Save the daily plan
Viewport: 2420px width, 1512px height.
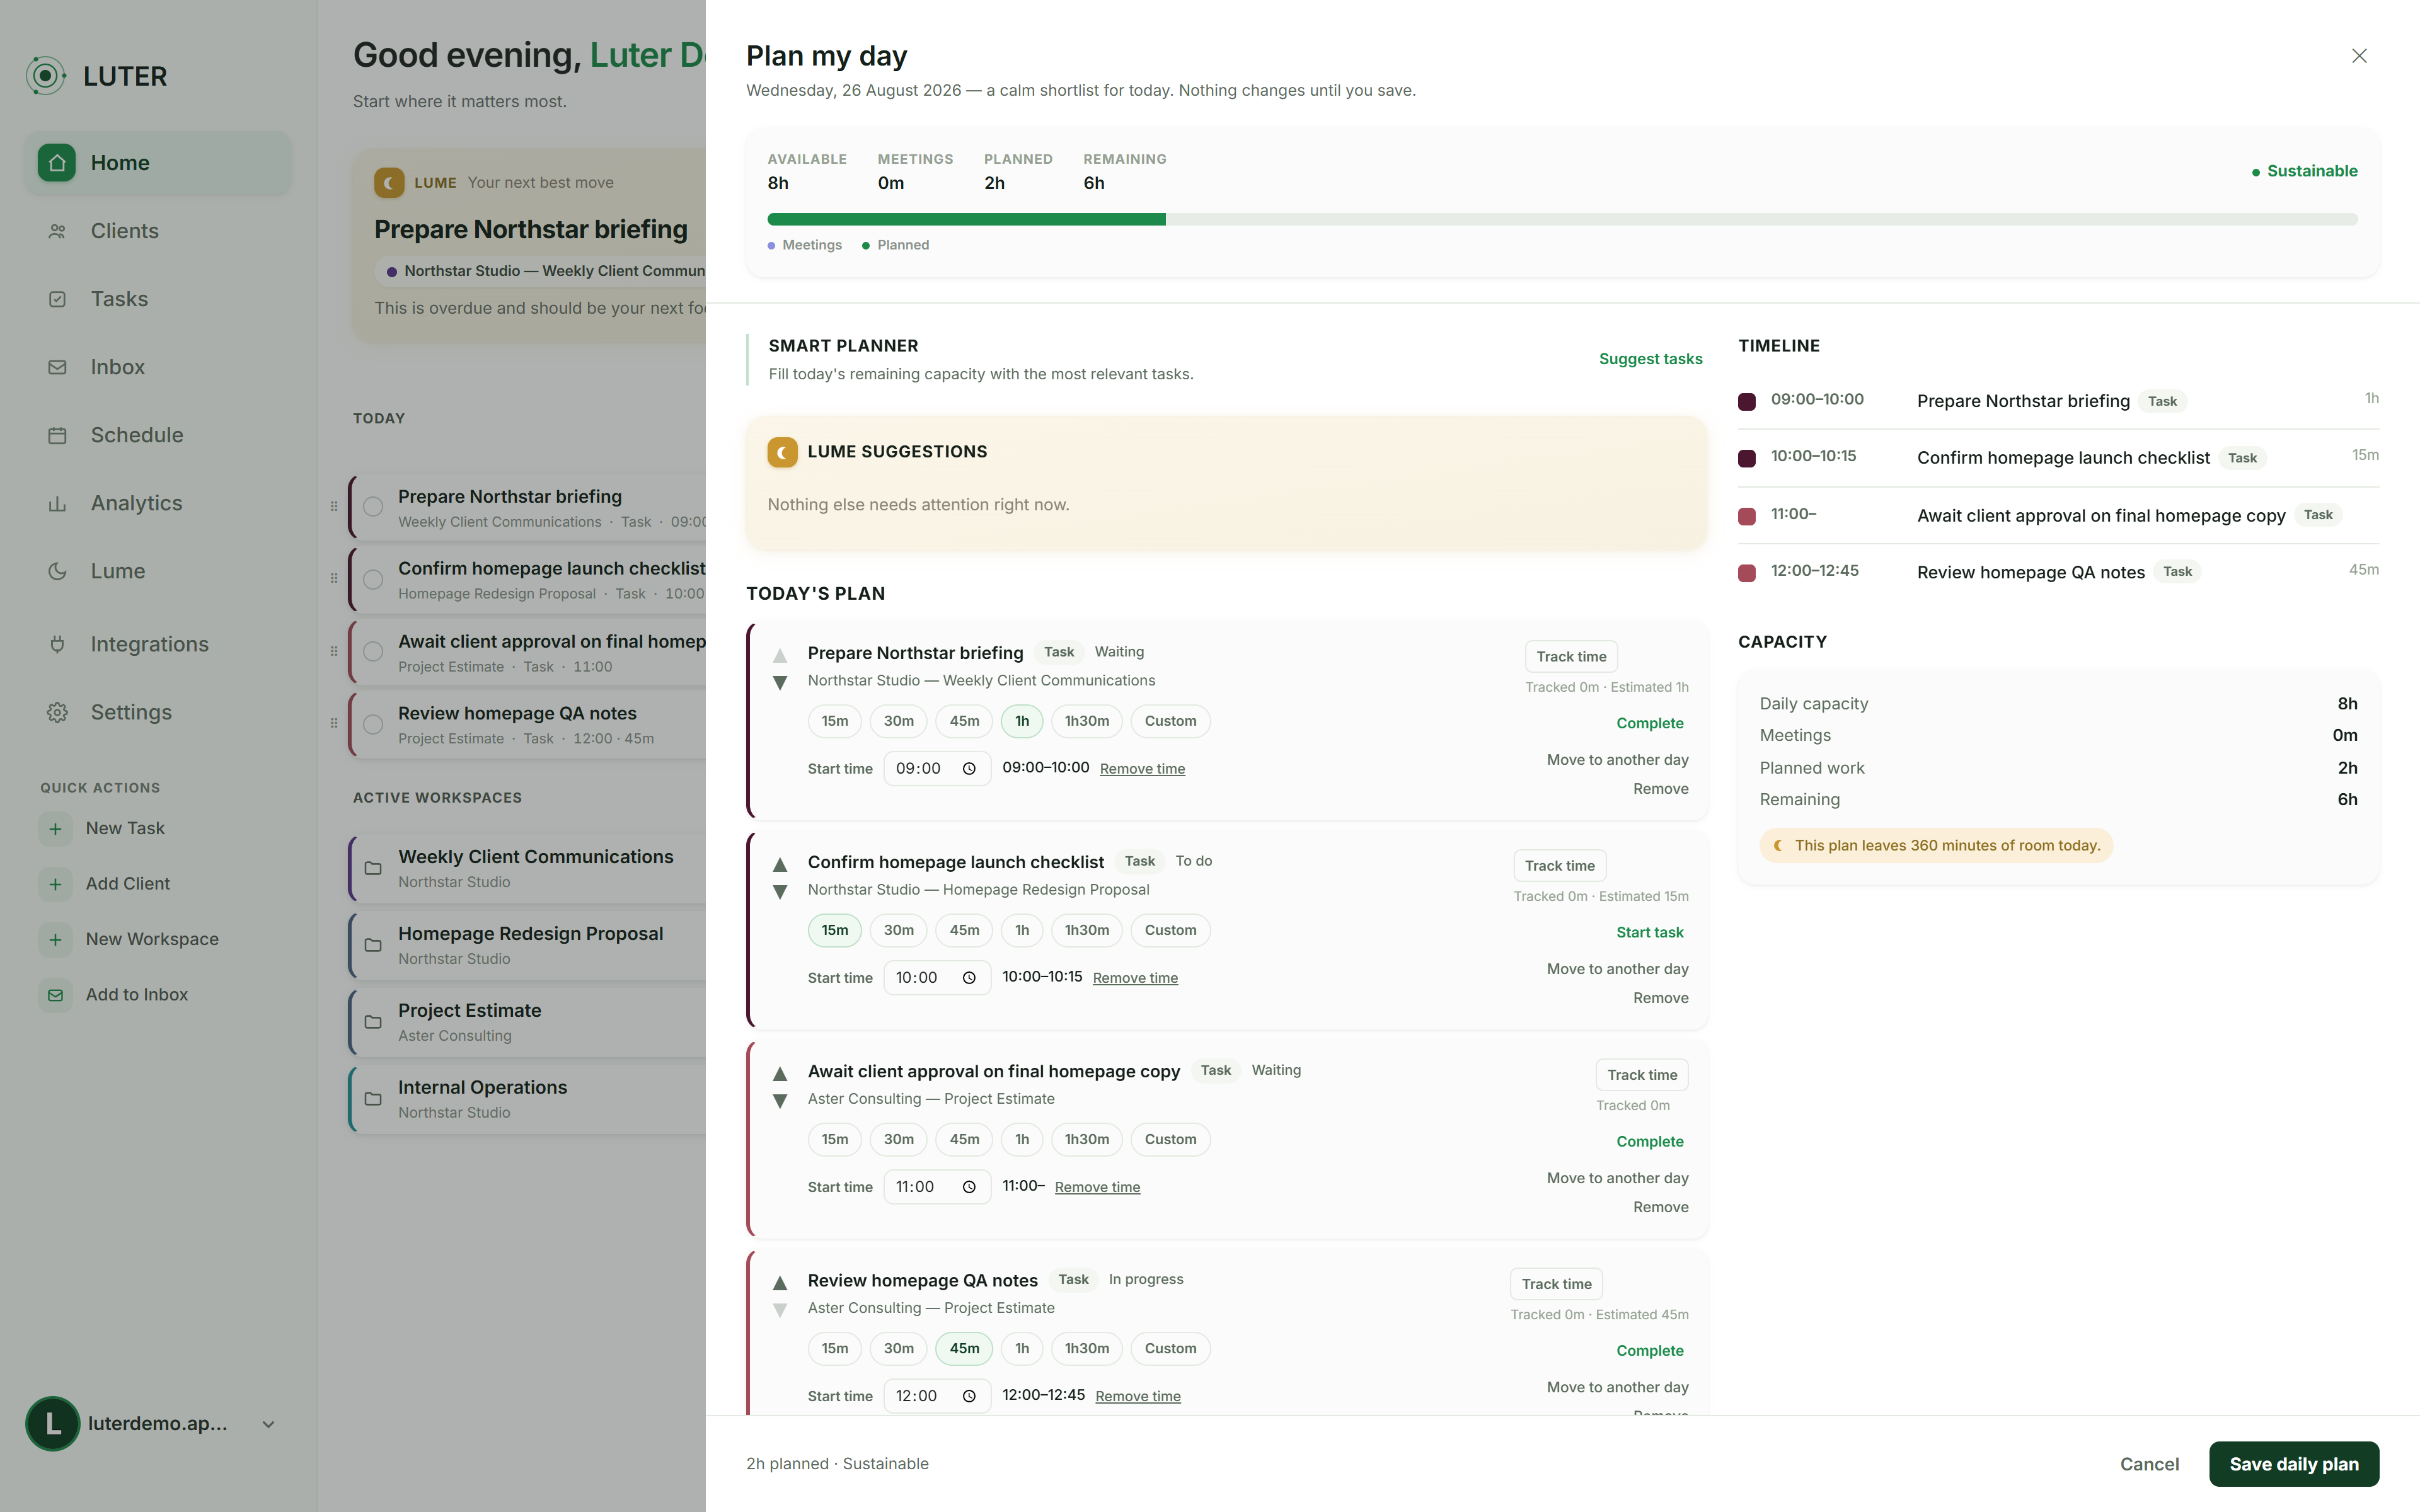tap(2293, 1464)
